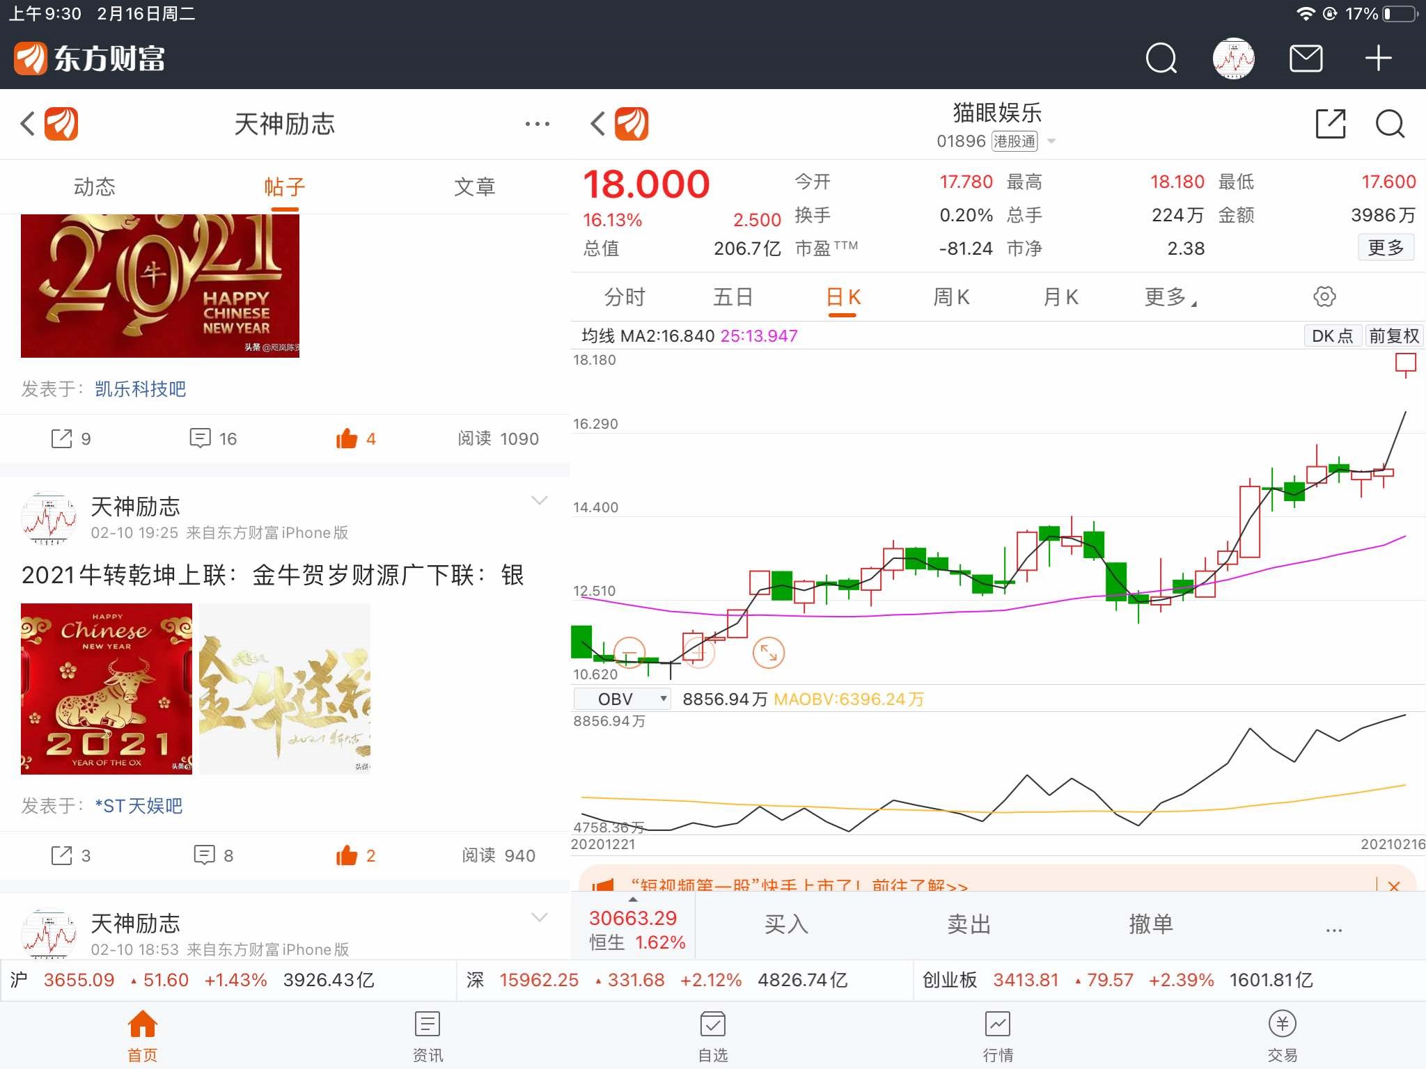Share the 猫眼娱乐 stock page
1426x1069 pixels.
click(1330, 125)
